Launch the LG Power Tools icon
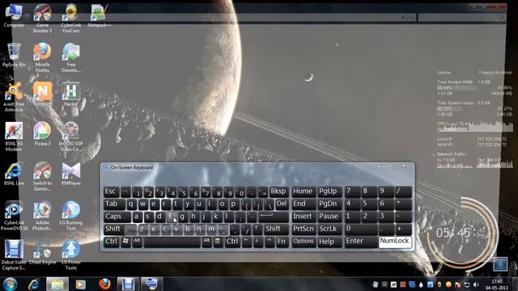 pos(70,255)
